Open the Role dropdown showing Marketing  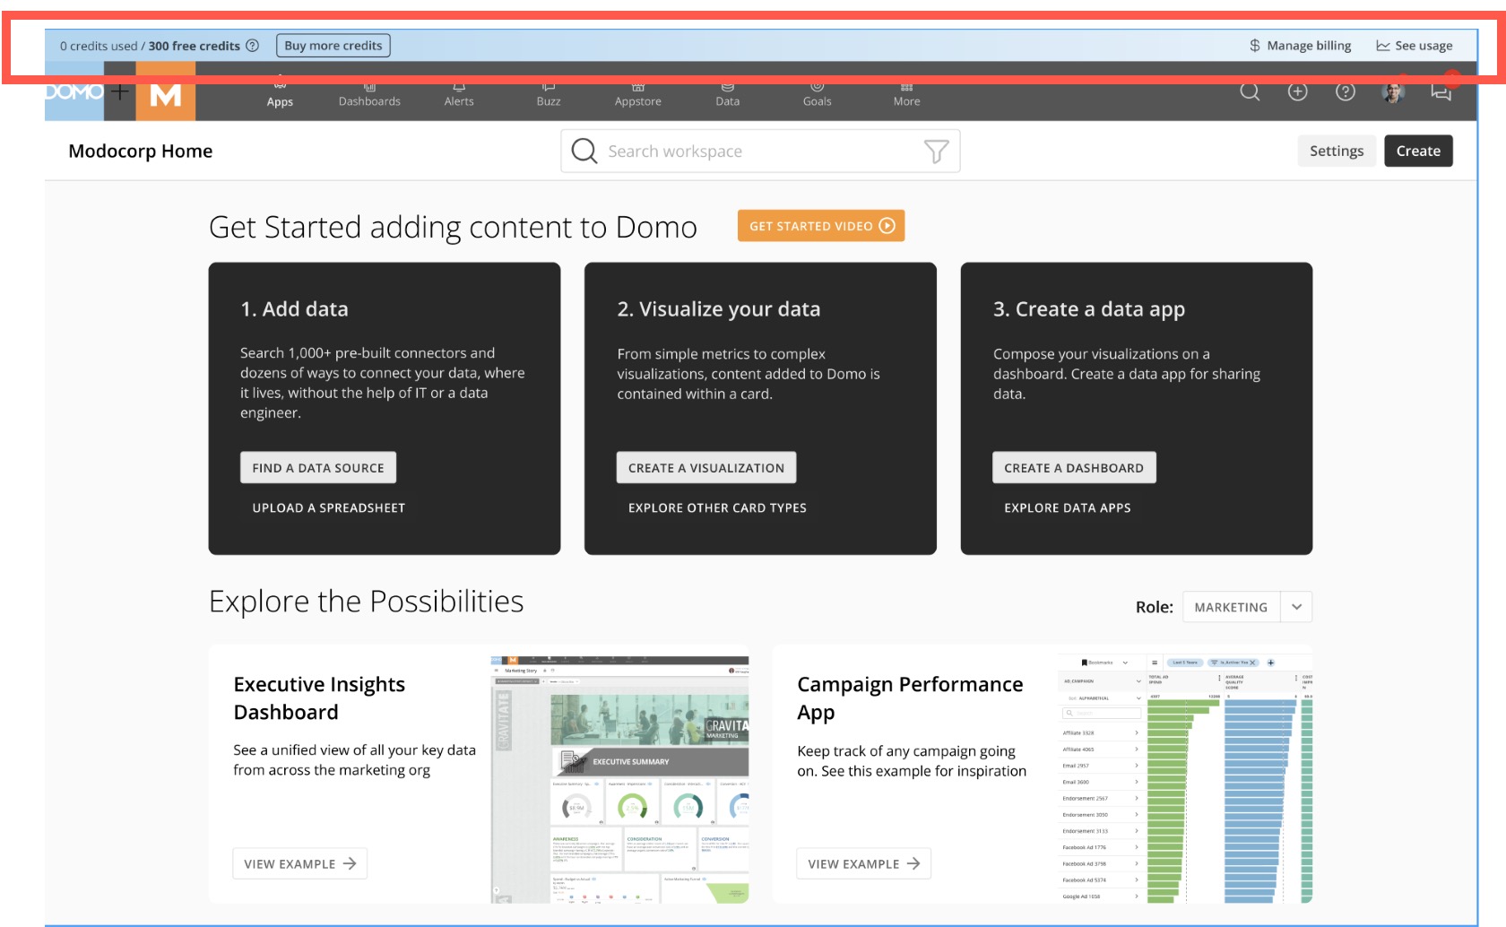[1247, 607]
